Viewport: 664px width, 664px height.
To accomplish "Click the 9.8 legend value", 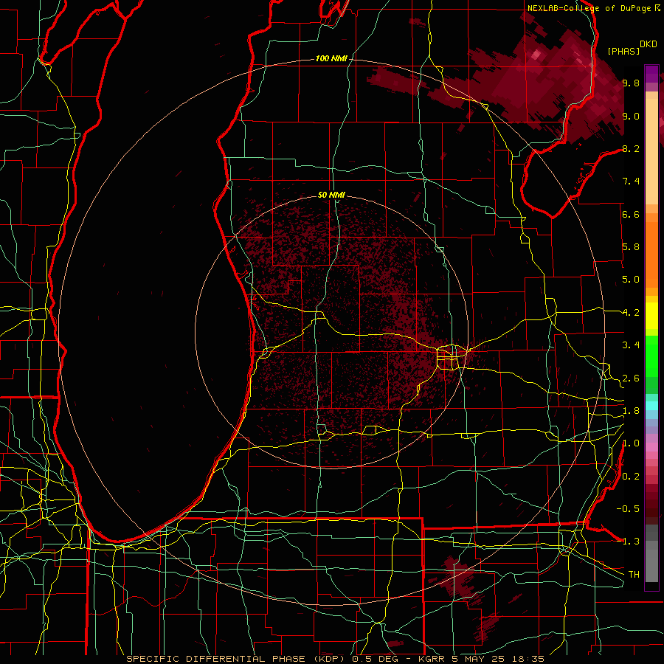I will click(631, 83).
